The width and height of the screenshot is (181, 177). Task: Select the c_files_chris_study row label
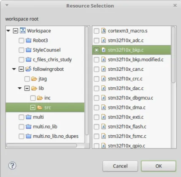pyautogui.click(x=52, y=59)
